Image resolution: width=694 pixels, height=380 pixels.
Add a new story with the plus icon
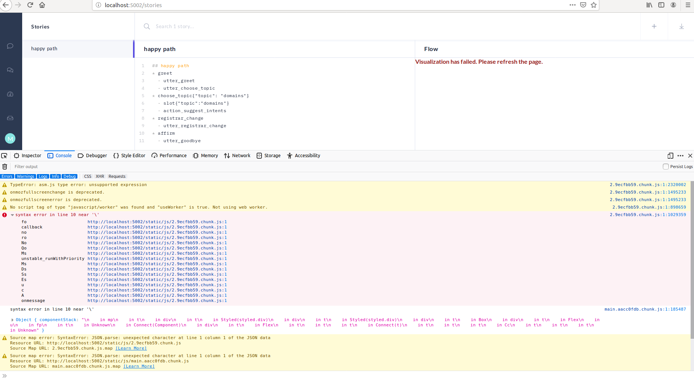[654, 26]
